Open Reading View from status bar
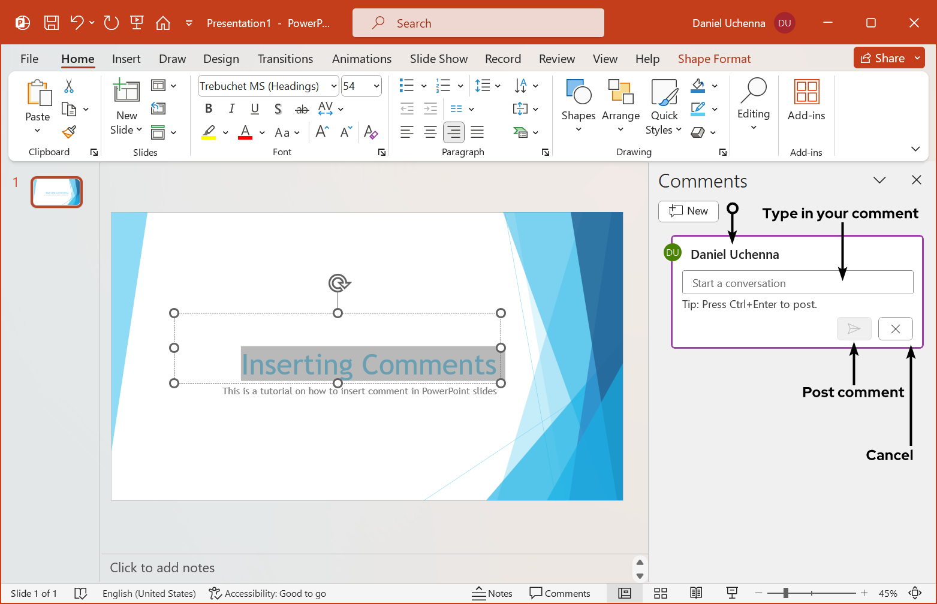This screenshot has height=604, width=937. (696, 593)
